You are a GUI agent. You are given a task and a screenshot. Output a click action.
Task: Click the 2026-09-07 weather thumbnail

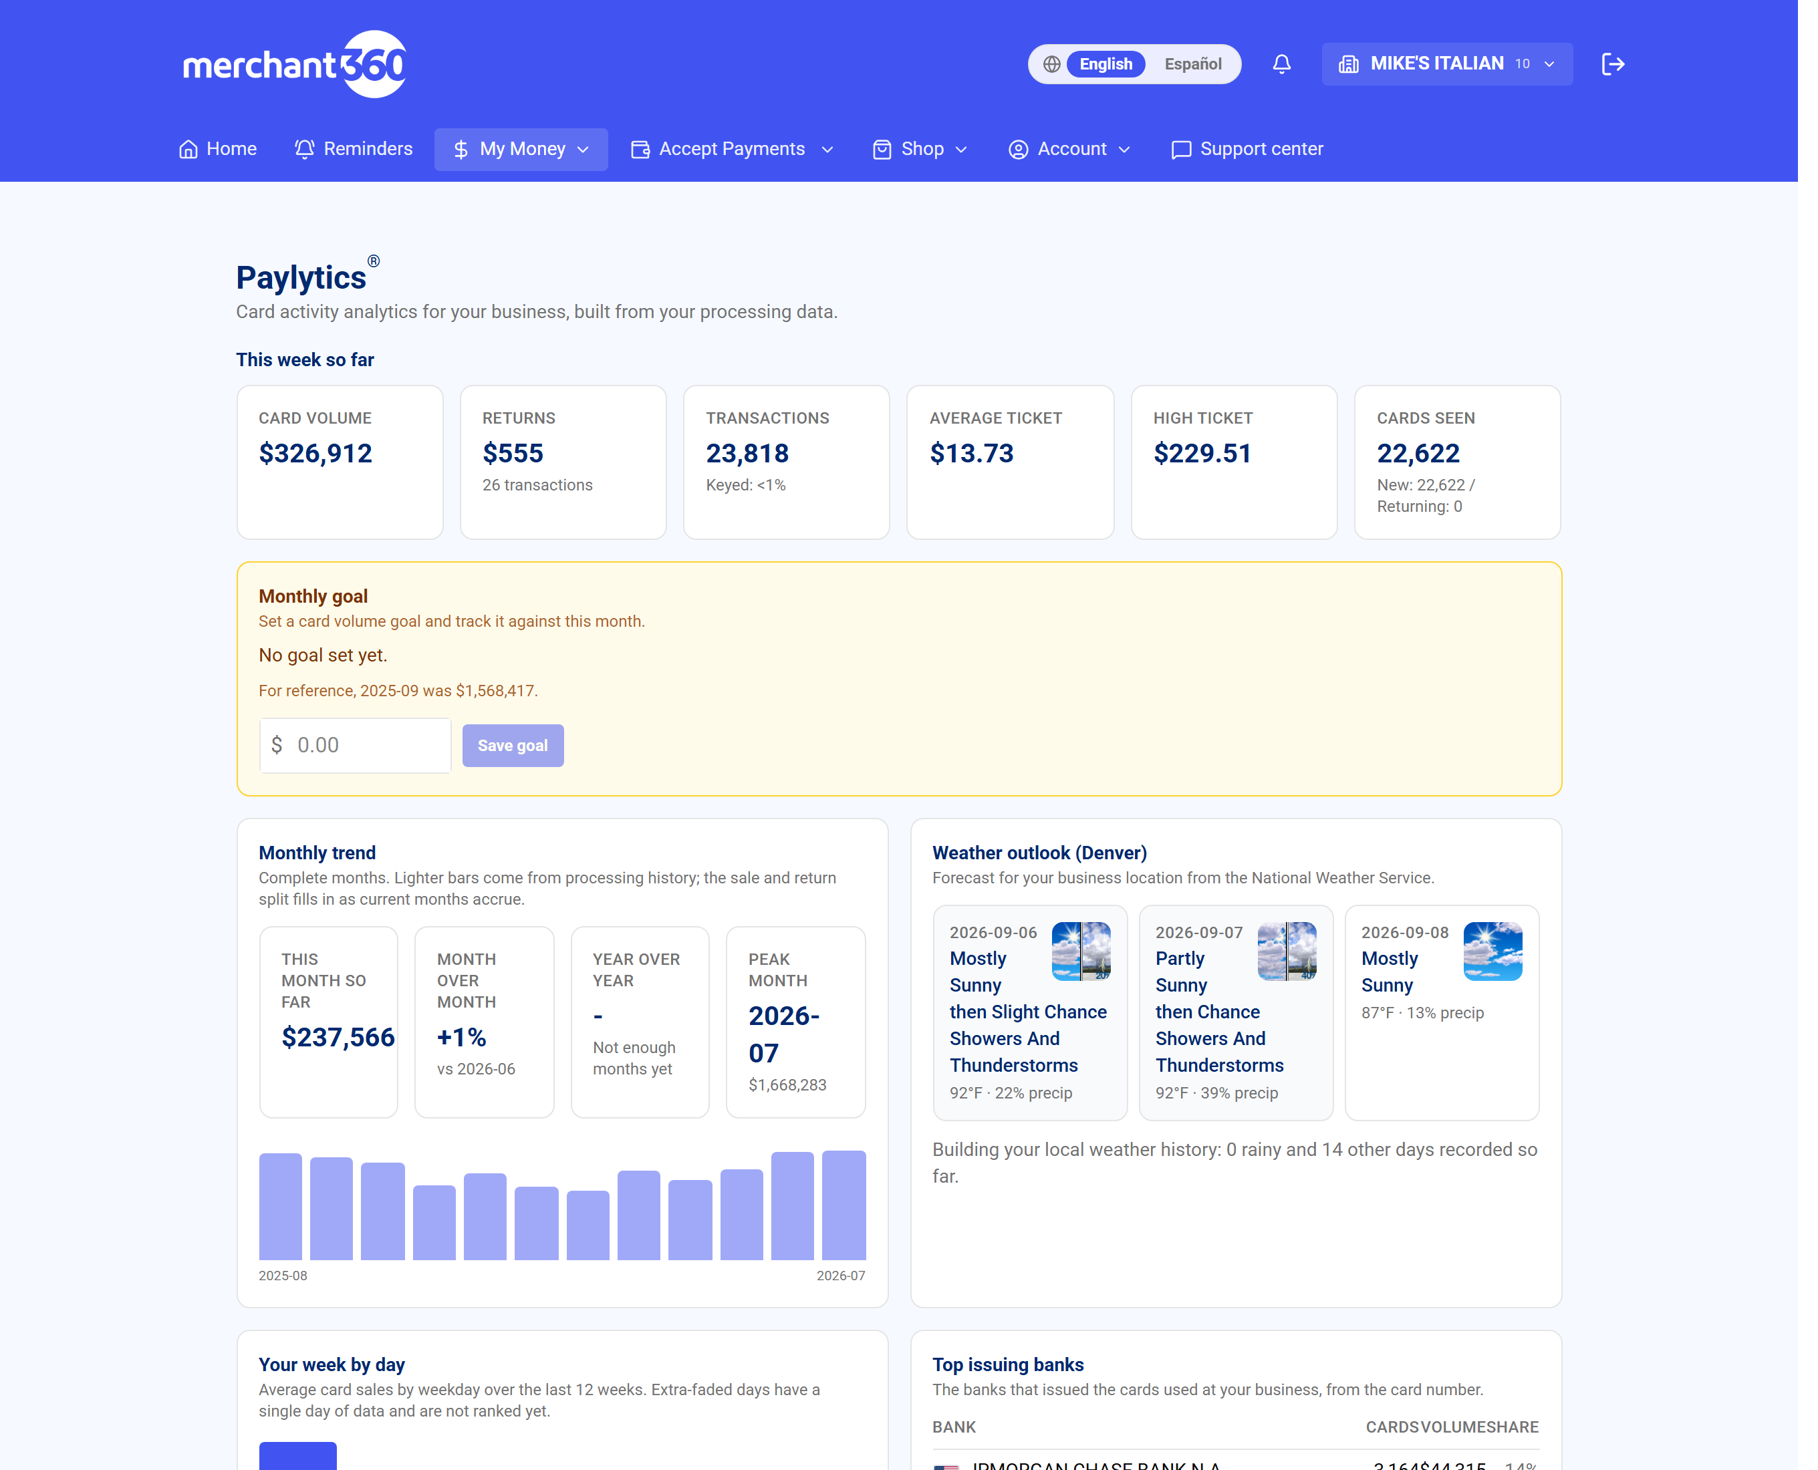(x=1287, y=951)
